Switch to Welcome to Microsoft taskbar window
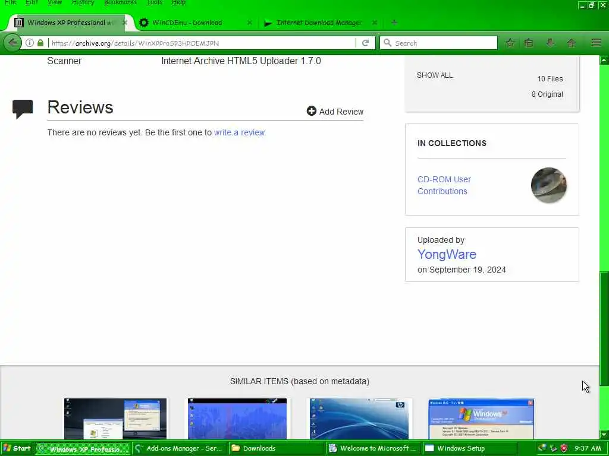Viewport: 609px width, 456px height. 373,448
